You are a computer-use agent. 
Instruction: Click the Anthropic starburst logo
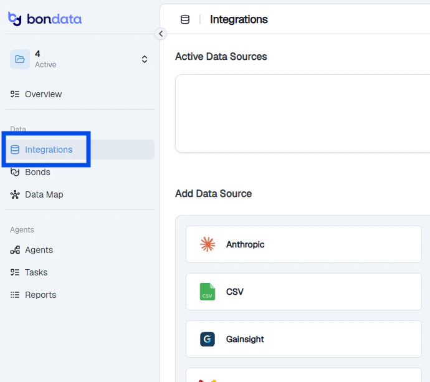(208, 244)
